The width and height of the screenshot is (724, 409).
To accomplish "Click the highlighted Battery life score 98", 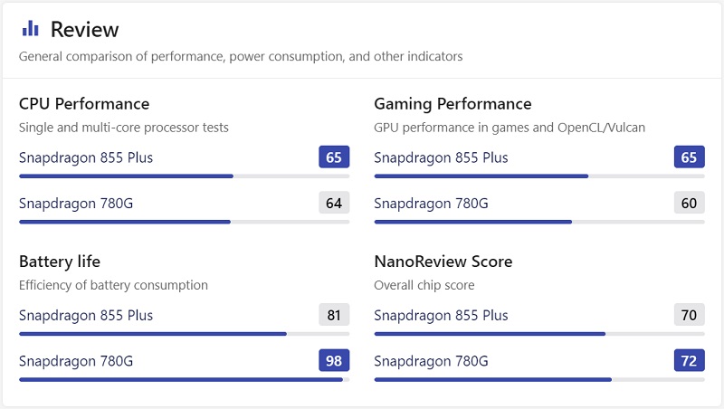I will (x=334, y=361).
